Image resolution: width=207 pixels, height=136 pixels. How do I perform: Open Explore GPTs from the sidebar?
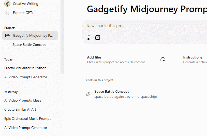pos(23,13)
